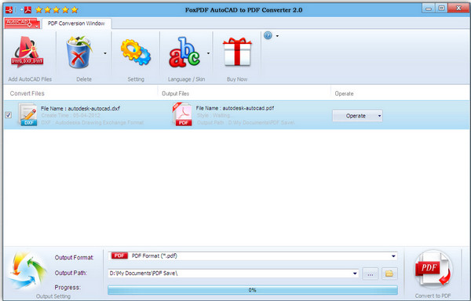The height and width of the screenshot is (301, 471).
Task: Click the Operate button
Action: click(x=357, y=116)
